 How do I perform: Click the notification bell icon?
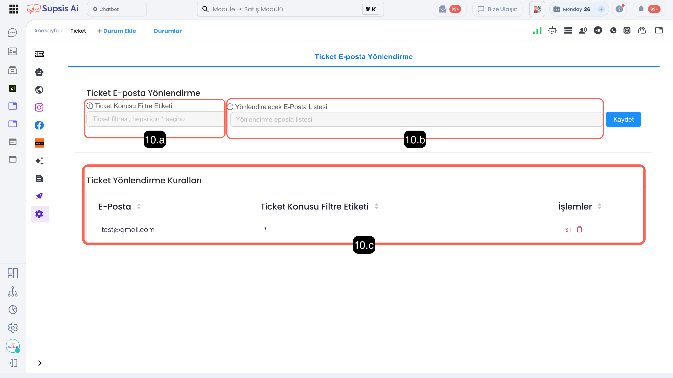coord(641,9)
